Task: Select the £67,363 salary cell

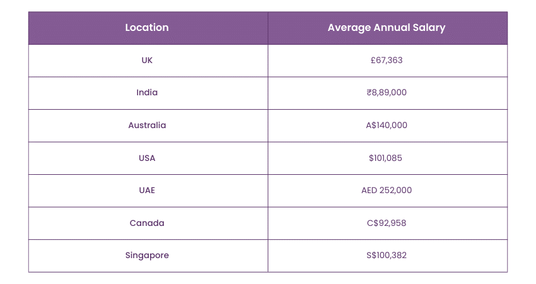Action: (387, 61)
